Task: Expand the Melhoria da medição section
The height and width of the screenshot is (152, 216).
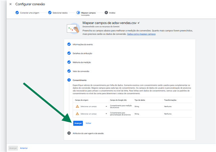Action: click(82, 62)
